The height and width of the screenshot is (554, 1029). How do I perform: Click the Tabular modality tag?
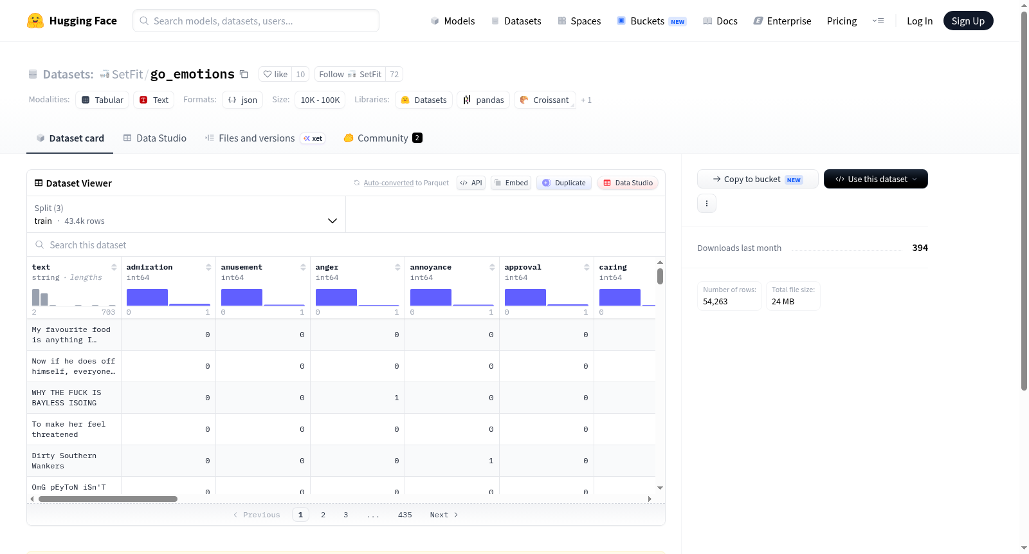pos(102,100)
